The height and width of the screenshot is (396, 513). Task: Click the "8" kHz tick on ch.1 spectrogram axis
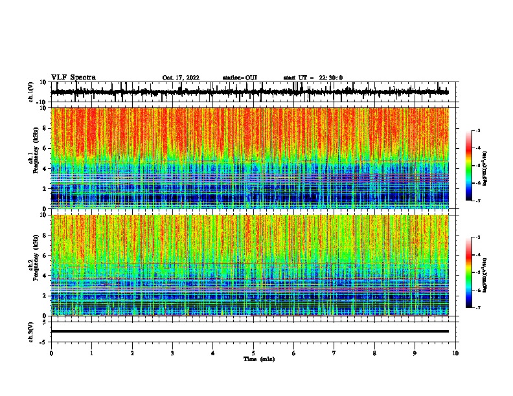[45, 128]
